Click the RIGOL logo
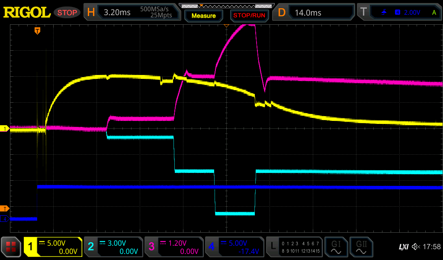443x260 pixels. 27,13
